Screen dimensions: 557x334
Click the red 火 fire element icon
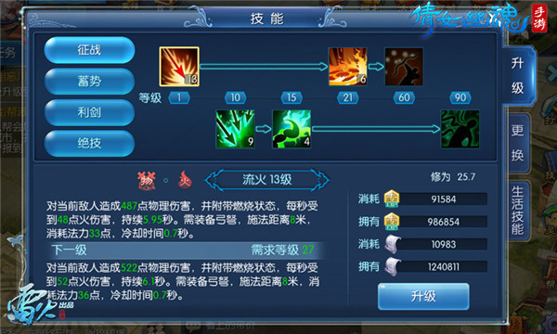185,180
